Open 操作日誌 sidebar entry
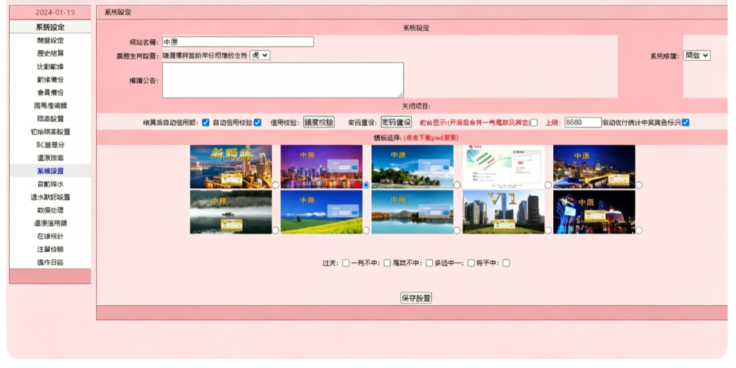Viewport: 736px width, 368px height. pos(51,263)
